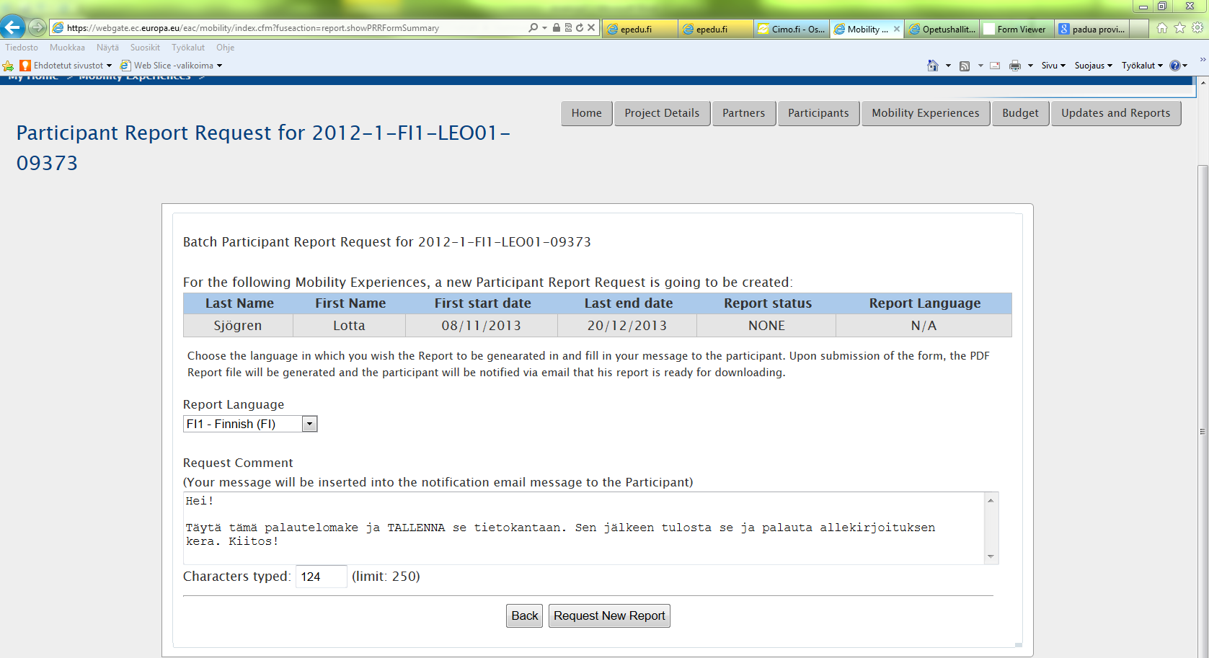Click the Request New Report button

point(609,615)
